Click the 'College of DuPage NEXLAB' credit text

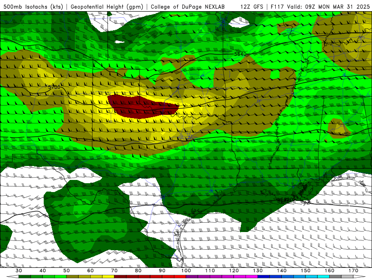coord(188,7)
